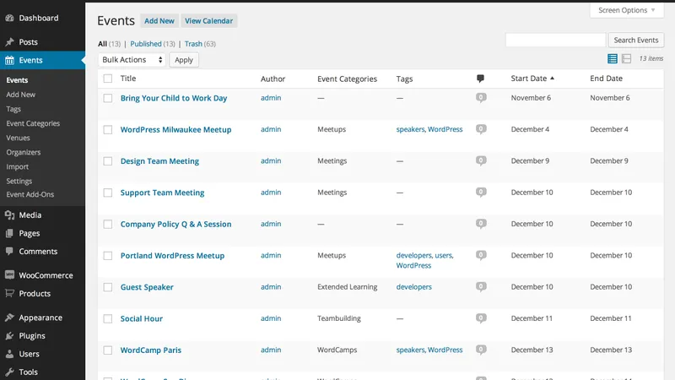Click the Tools wrench icon
The height and width of the screenshot is (380, 675).
coord(9,372)
